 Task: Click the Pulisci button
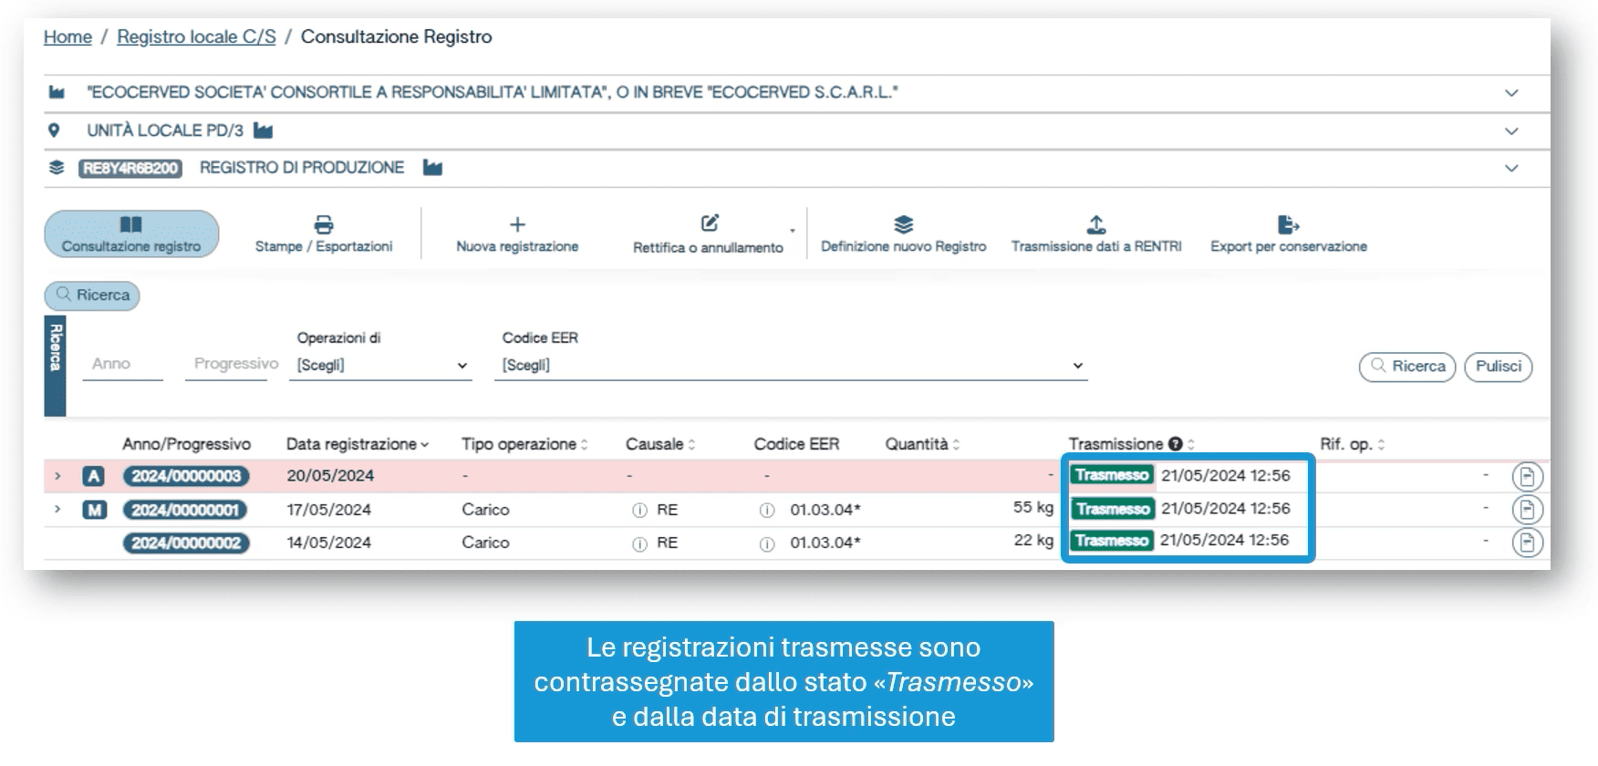tap(1498, 367)
